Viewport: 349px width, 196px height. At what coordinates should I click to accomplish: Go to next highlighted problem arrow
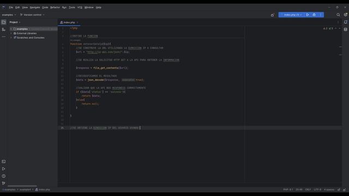339,28
